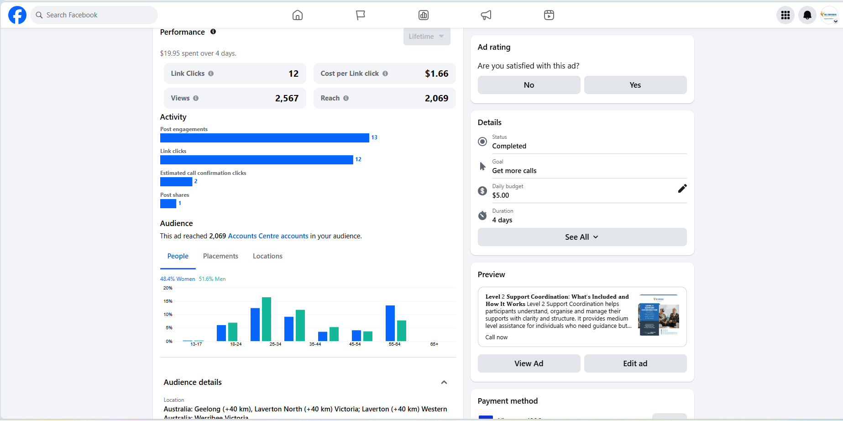Collapse the Audience details section
This screenshot has width=843, height=421.
click(444, 382)
